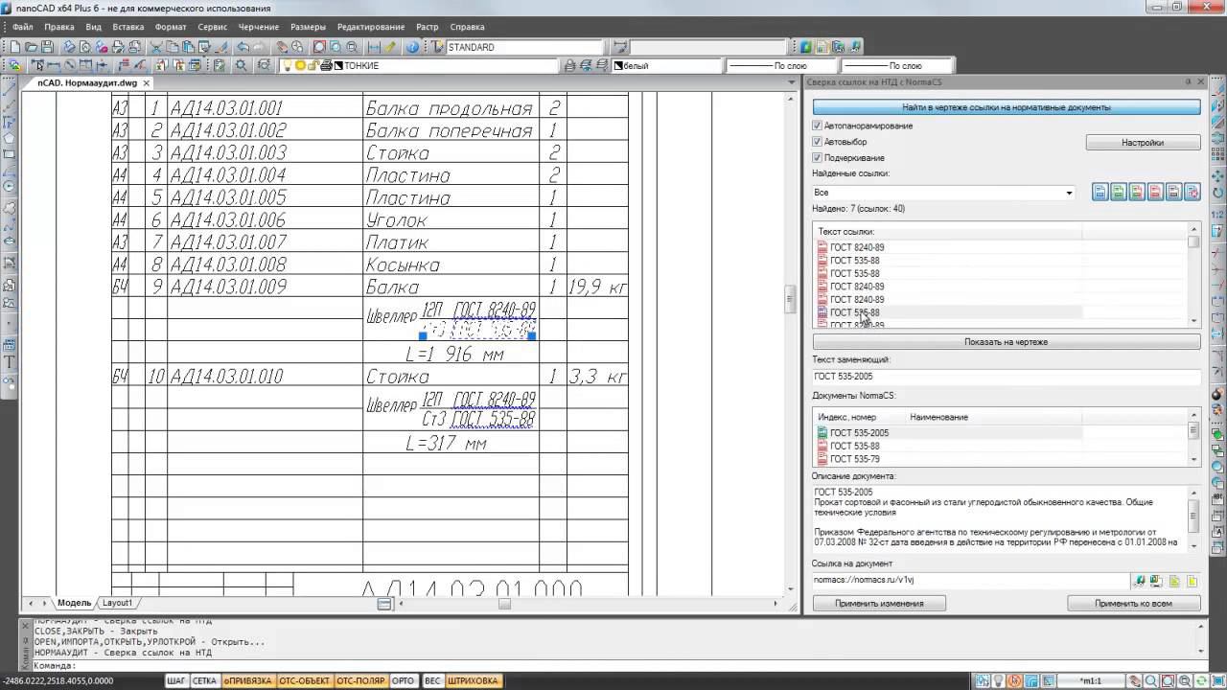
Task: Close the nCAD. Нормааудит.dwg drawing tab
Action: click(147, 83)
